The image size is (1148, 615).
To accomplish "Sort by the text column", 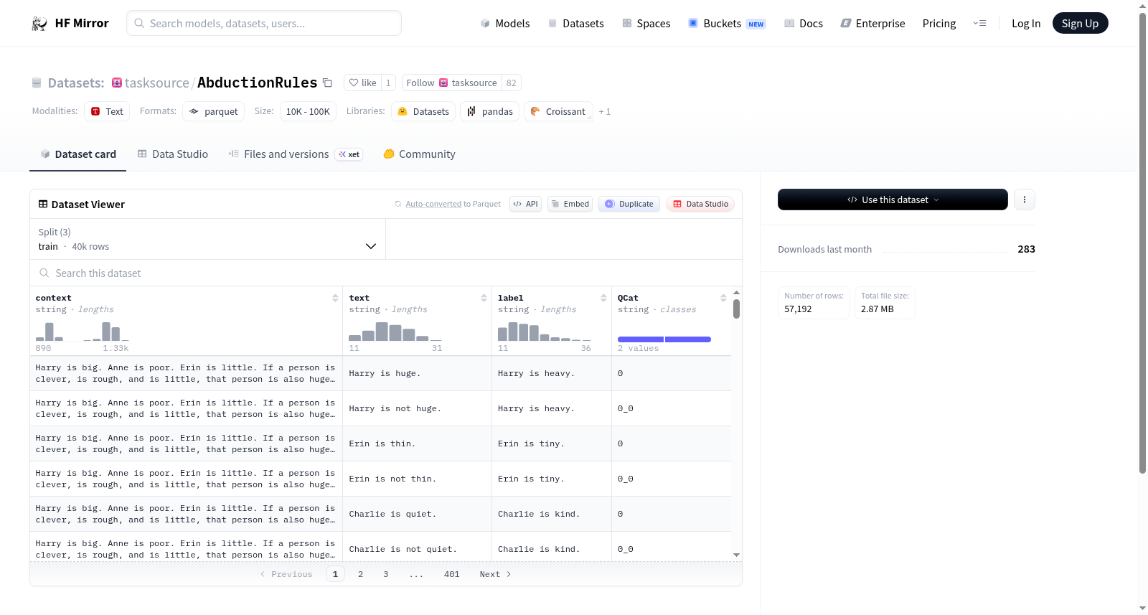I will [x=484, y=298].
